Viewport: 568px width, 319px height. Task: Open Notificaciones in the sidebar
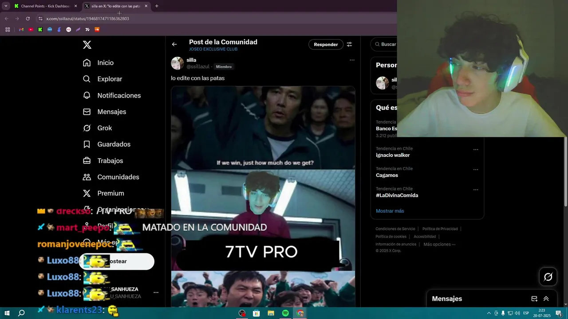click(111, 95)
